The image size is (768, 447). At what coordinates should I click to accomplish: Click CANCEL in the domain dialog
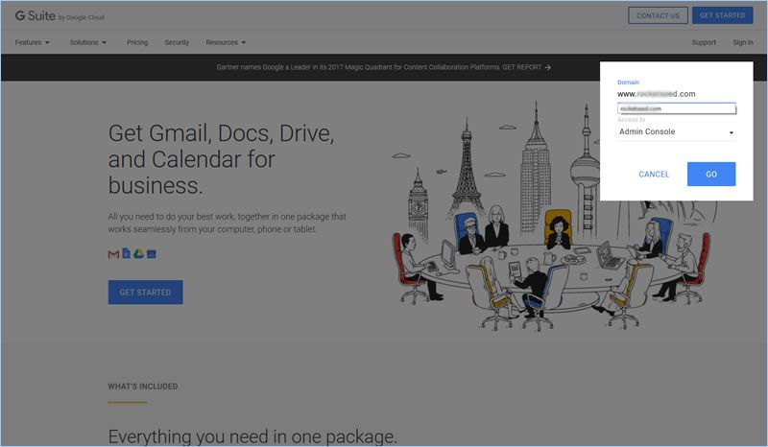pyautogui.click(x=654, y=175)
